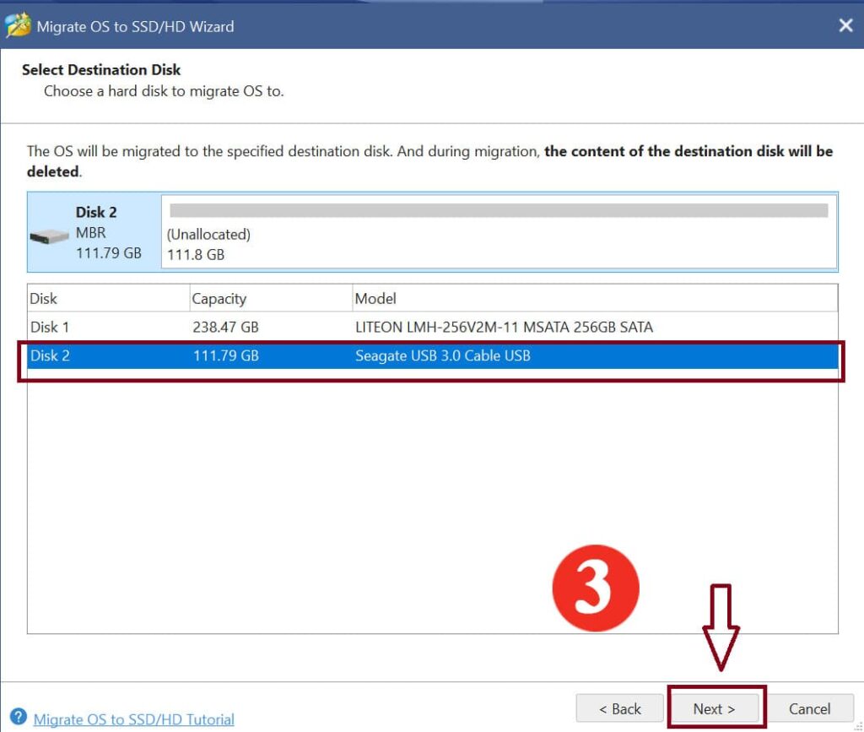Select the unallocated 111.8 GB partition bar

click(498, 211)
